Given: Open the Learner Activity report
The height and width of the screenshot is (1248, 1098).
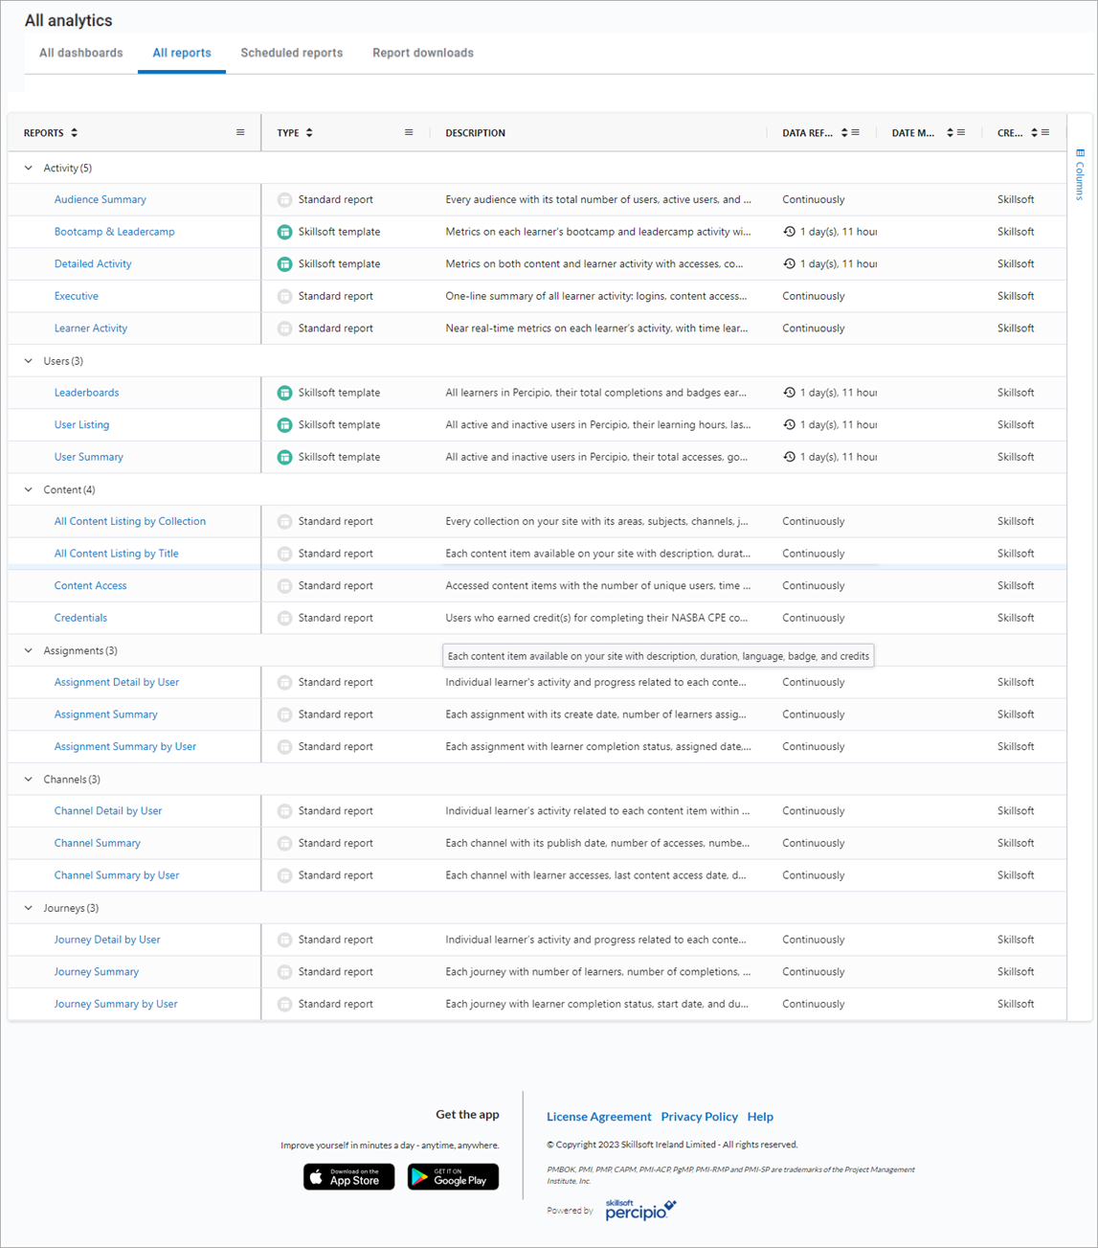Looking at the screenshot, I should click(x=91, y=328).
